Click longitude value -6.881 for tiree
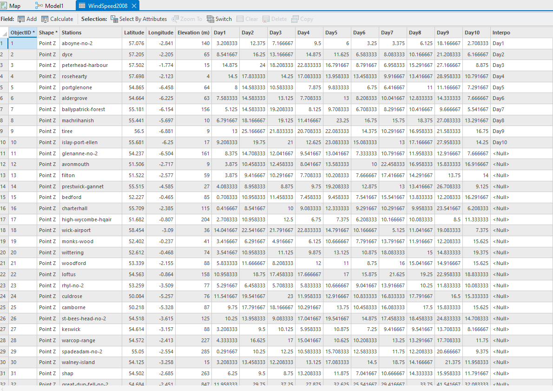 coord(160,131)
